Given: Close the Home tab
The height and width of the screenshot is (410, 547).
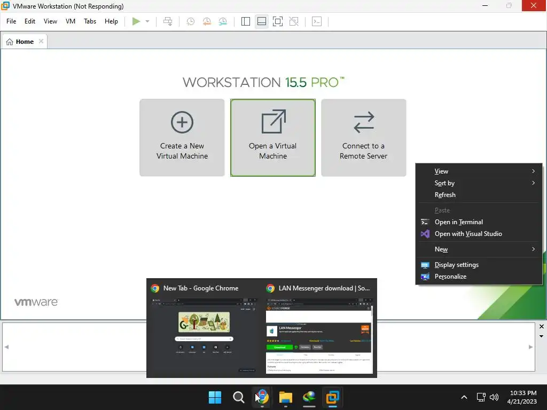Looking at the screenshot, I should [x=41, y=41].
